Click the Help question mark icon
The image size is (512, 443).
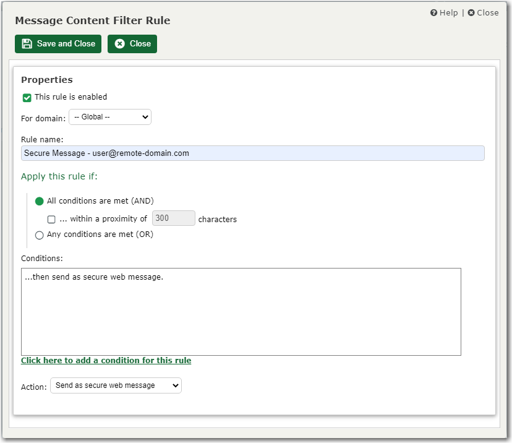click(x=435, y=12)
